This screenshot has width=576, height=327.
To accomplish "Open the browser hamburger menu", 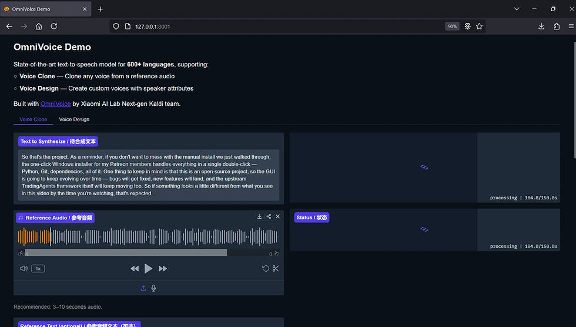I will click(x=571, y=26).
